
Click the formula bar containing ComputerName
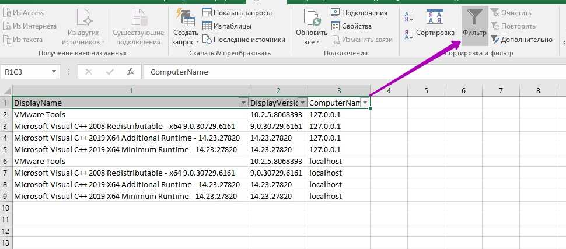(350, 72)
